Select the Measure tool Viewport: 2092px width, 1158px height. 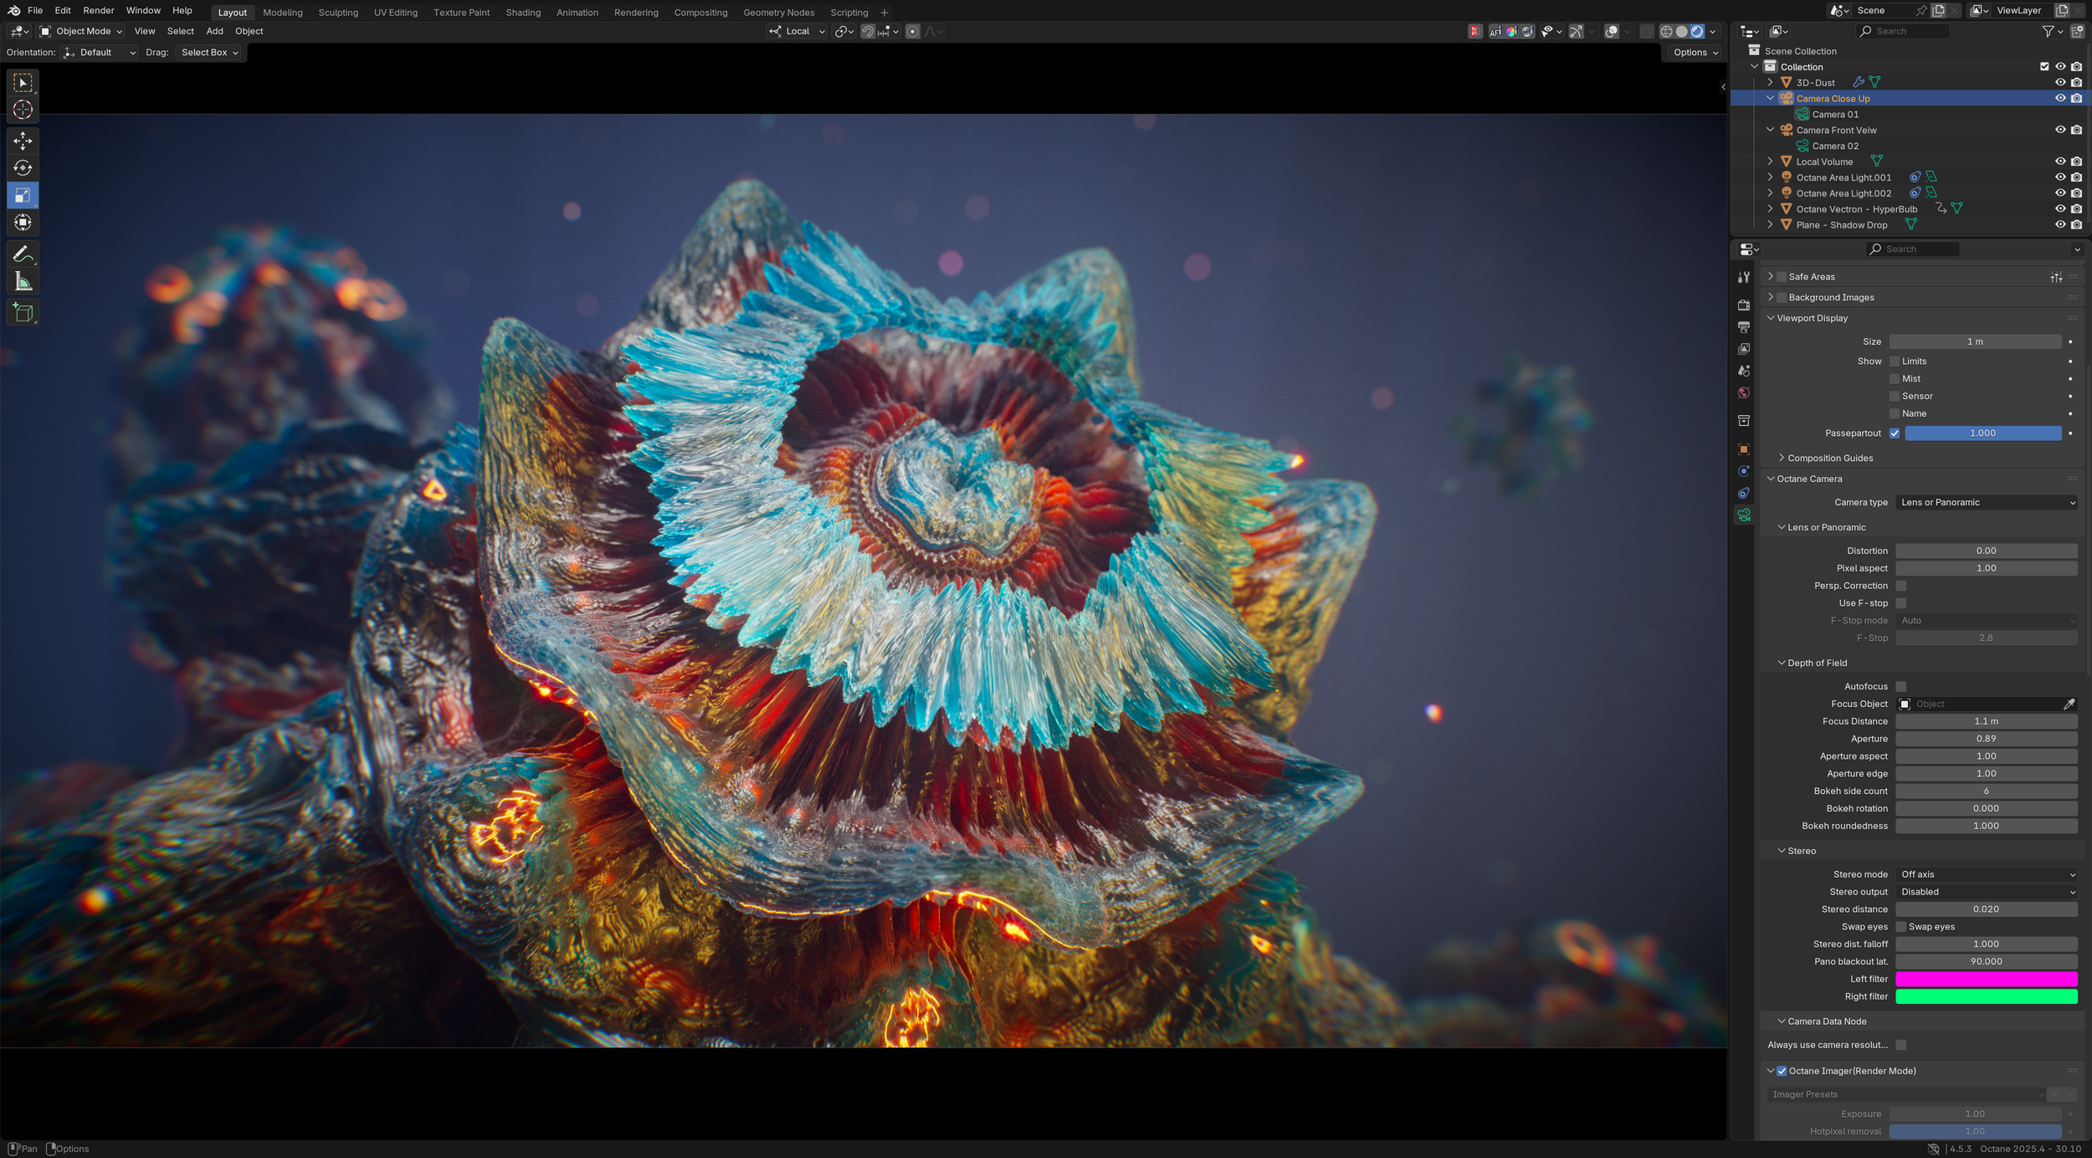pyautogui.click(x=23, y=282)
